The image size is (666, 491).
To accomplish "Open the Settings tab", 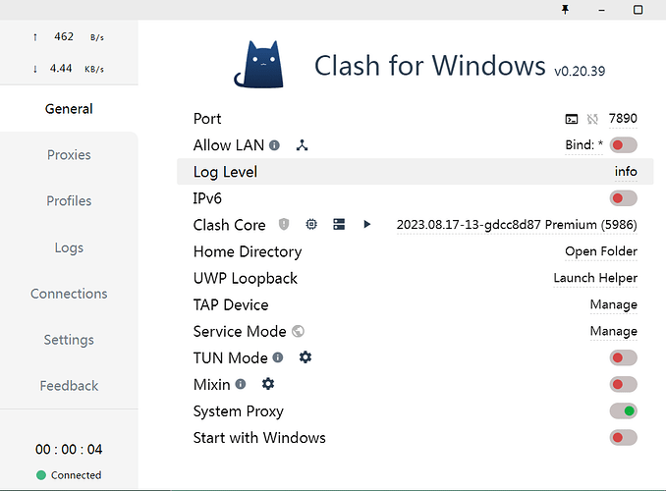I will [x=69, y=340].
